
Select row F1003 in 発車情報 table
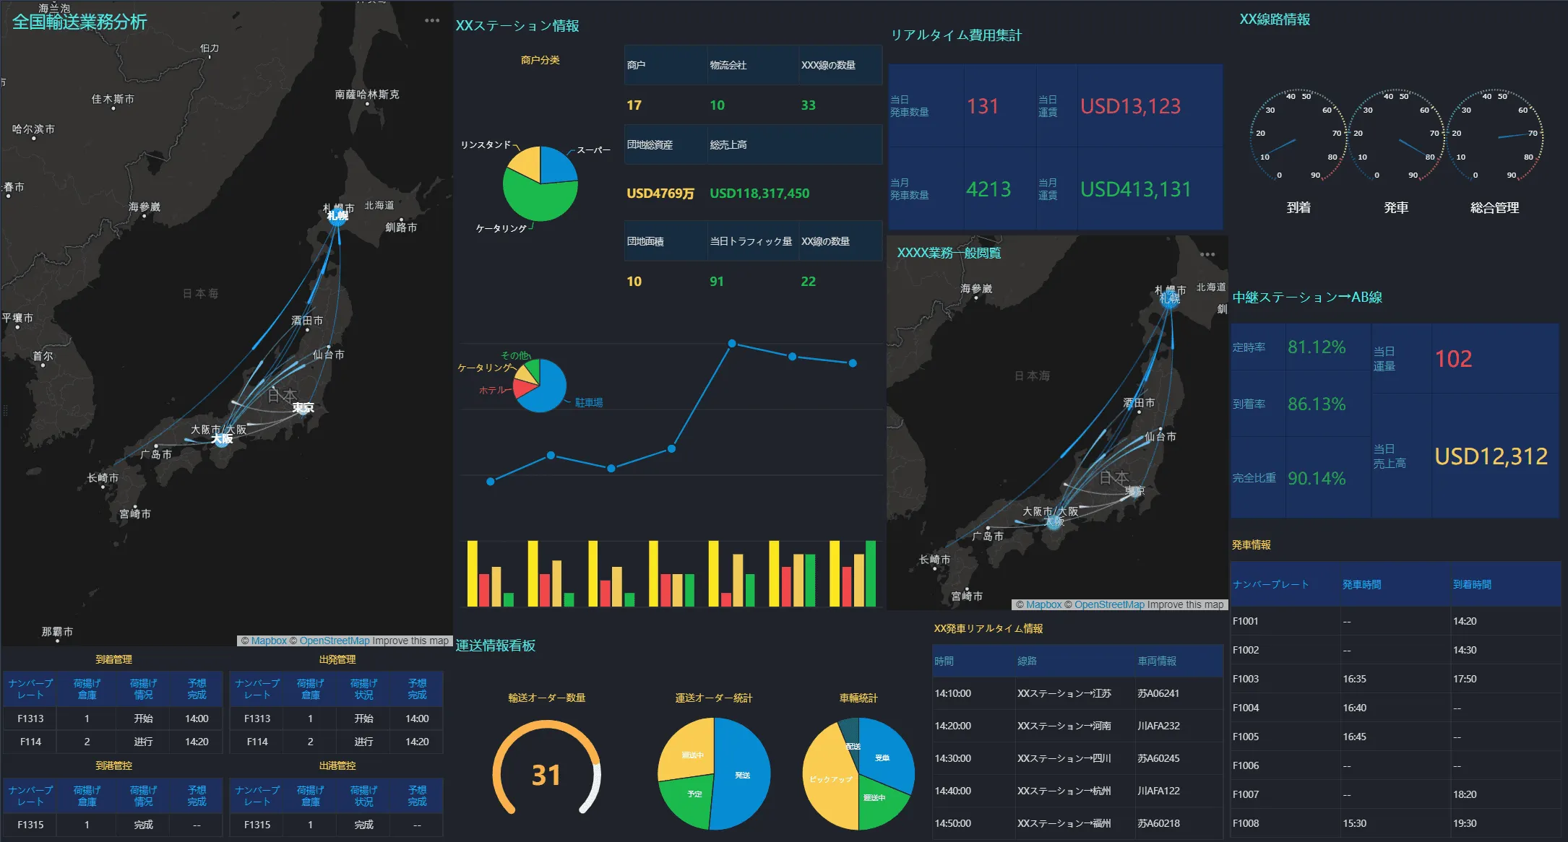pyautogui.click(x=1395, y=679)
